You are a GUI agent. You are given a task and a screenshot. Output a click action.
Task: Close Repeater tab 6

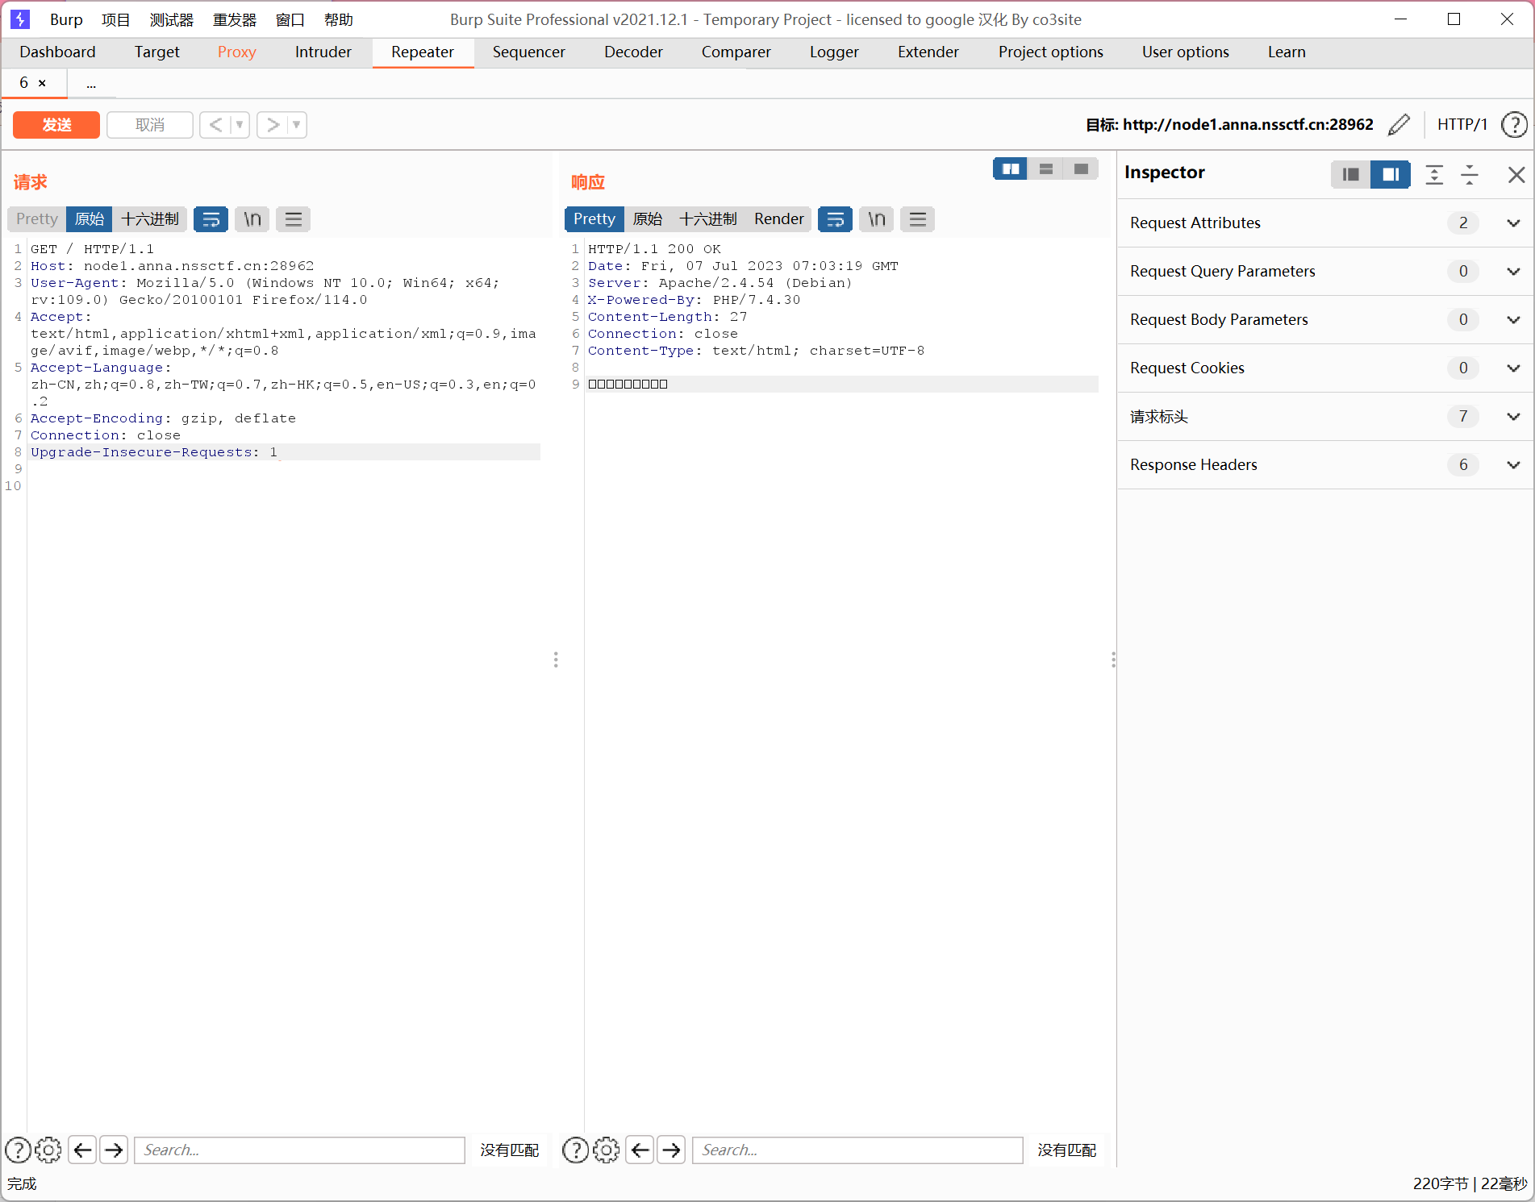pyautogui.click(x=42, y=83)
